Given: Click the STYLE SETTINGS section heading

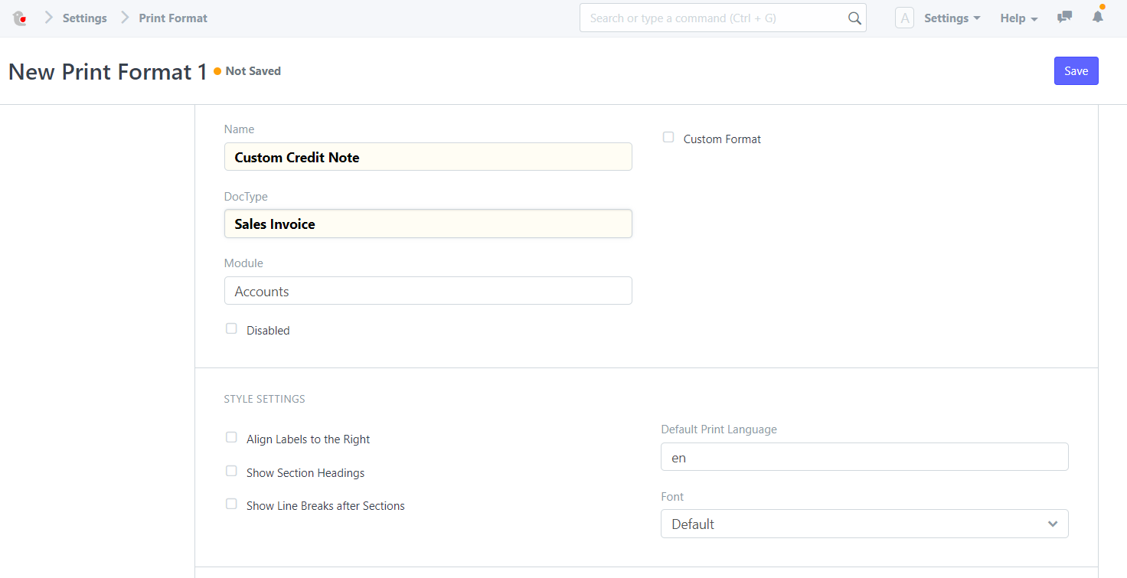Looking at the screenshot, I should pos(264,399).
